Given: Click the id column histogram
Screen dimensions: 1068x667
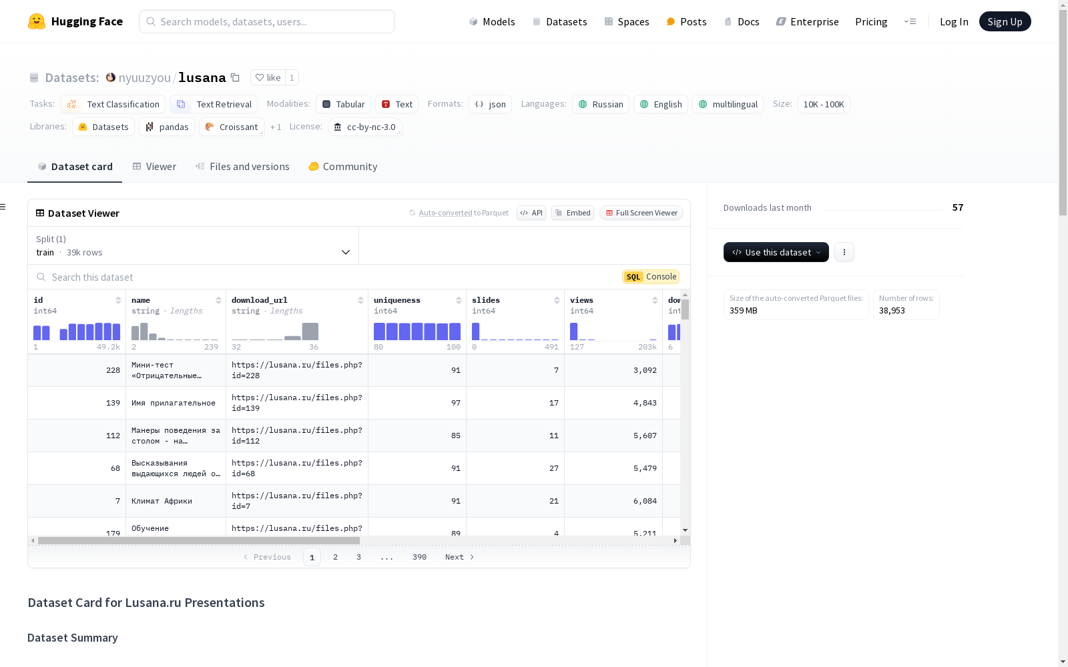Looking at the screenshot, I should tap(77, 331).
